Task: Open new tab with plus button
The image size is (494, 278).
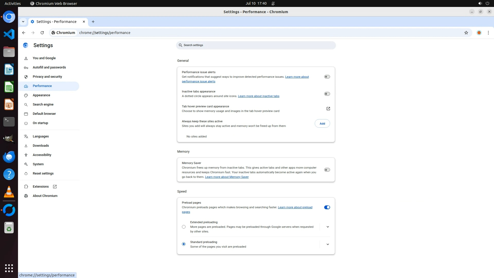Action: tap(93, 22)
